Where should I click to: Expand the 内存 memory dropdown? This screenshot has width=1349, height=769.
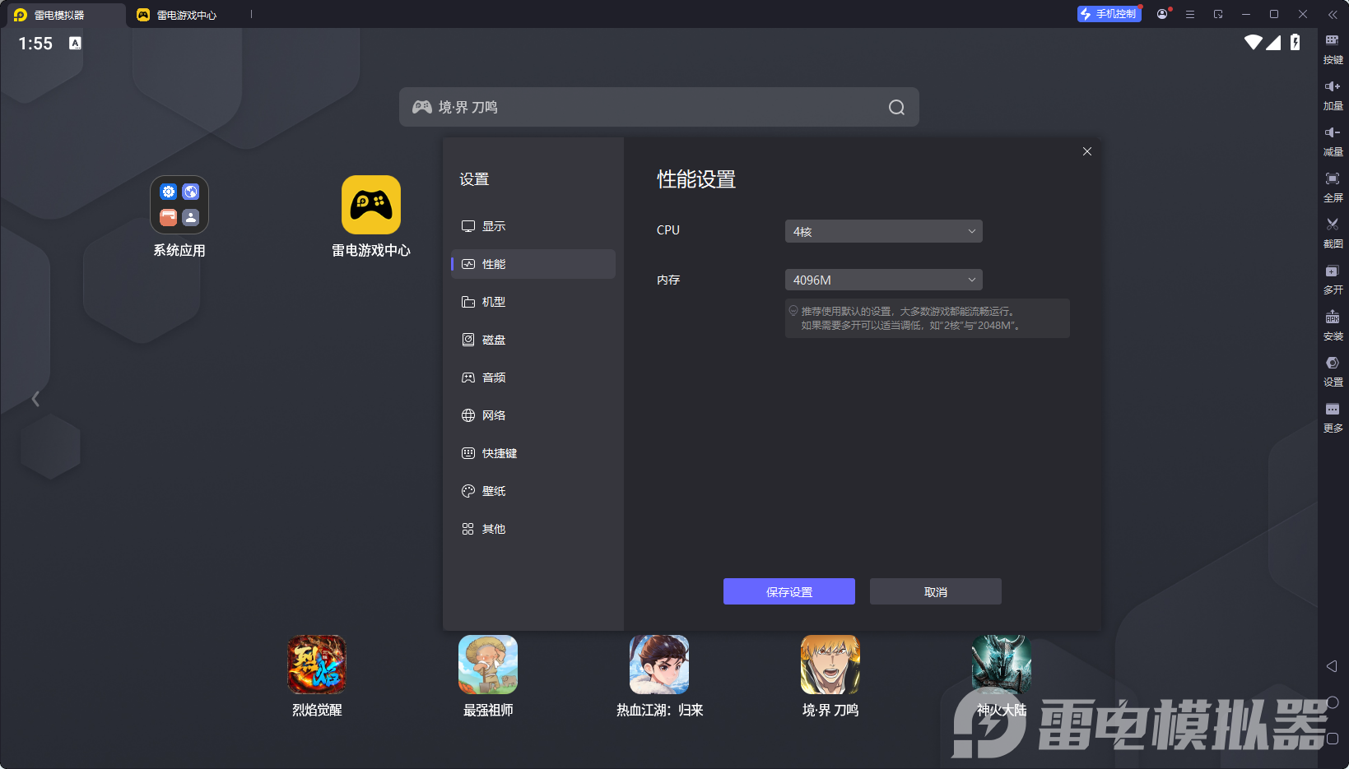(x=883, y=280)
